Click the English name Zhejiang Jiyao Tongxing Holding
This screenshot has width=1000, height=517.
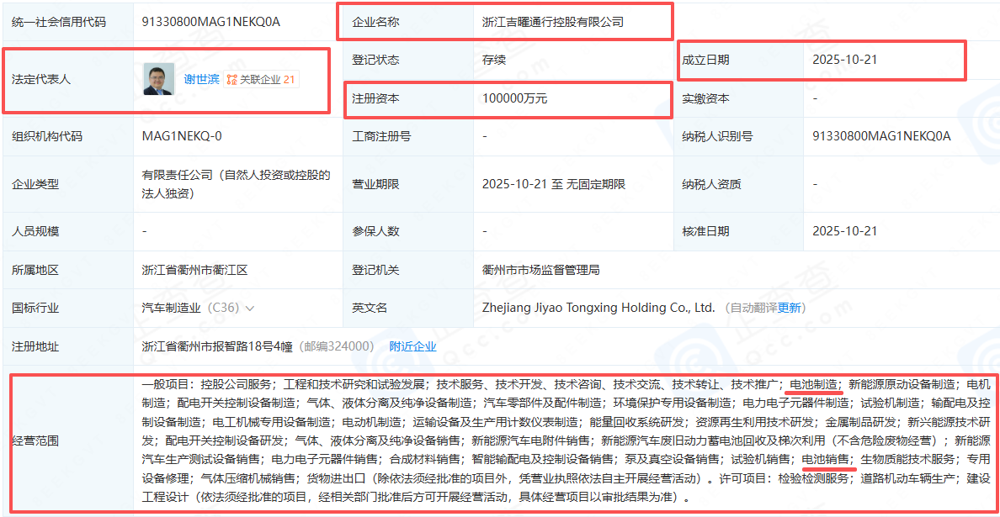[x=598, y=309]
